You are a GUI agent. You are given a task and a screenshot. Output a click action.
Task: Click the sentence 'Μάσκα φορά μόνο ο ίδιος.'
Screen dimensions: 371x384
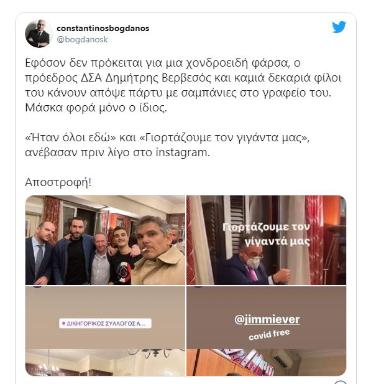96,108
